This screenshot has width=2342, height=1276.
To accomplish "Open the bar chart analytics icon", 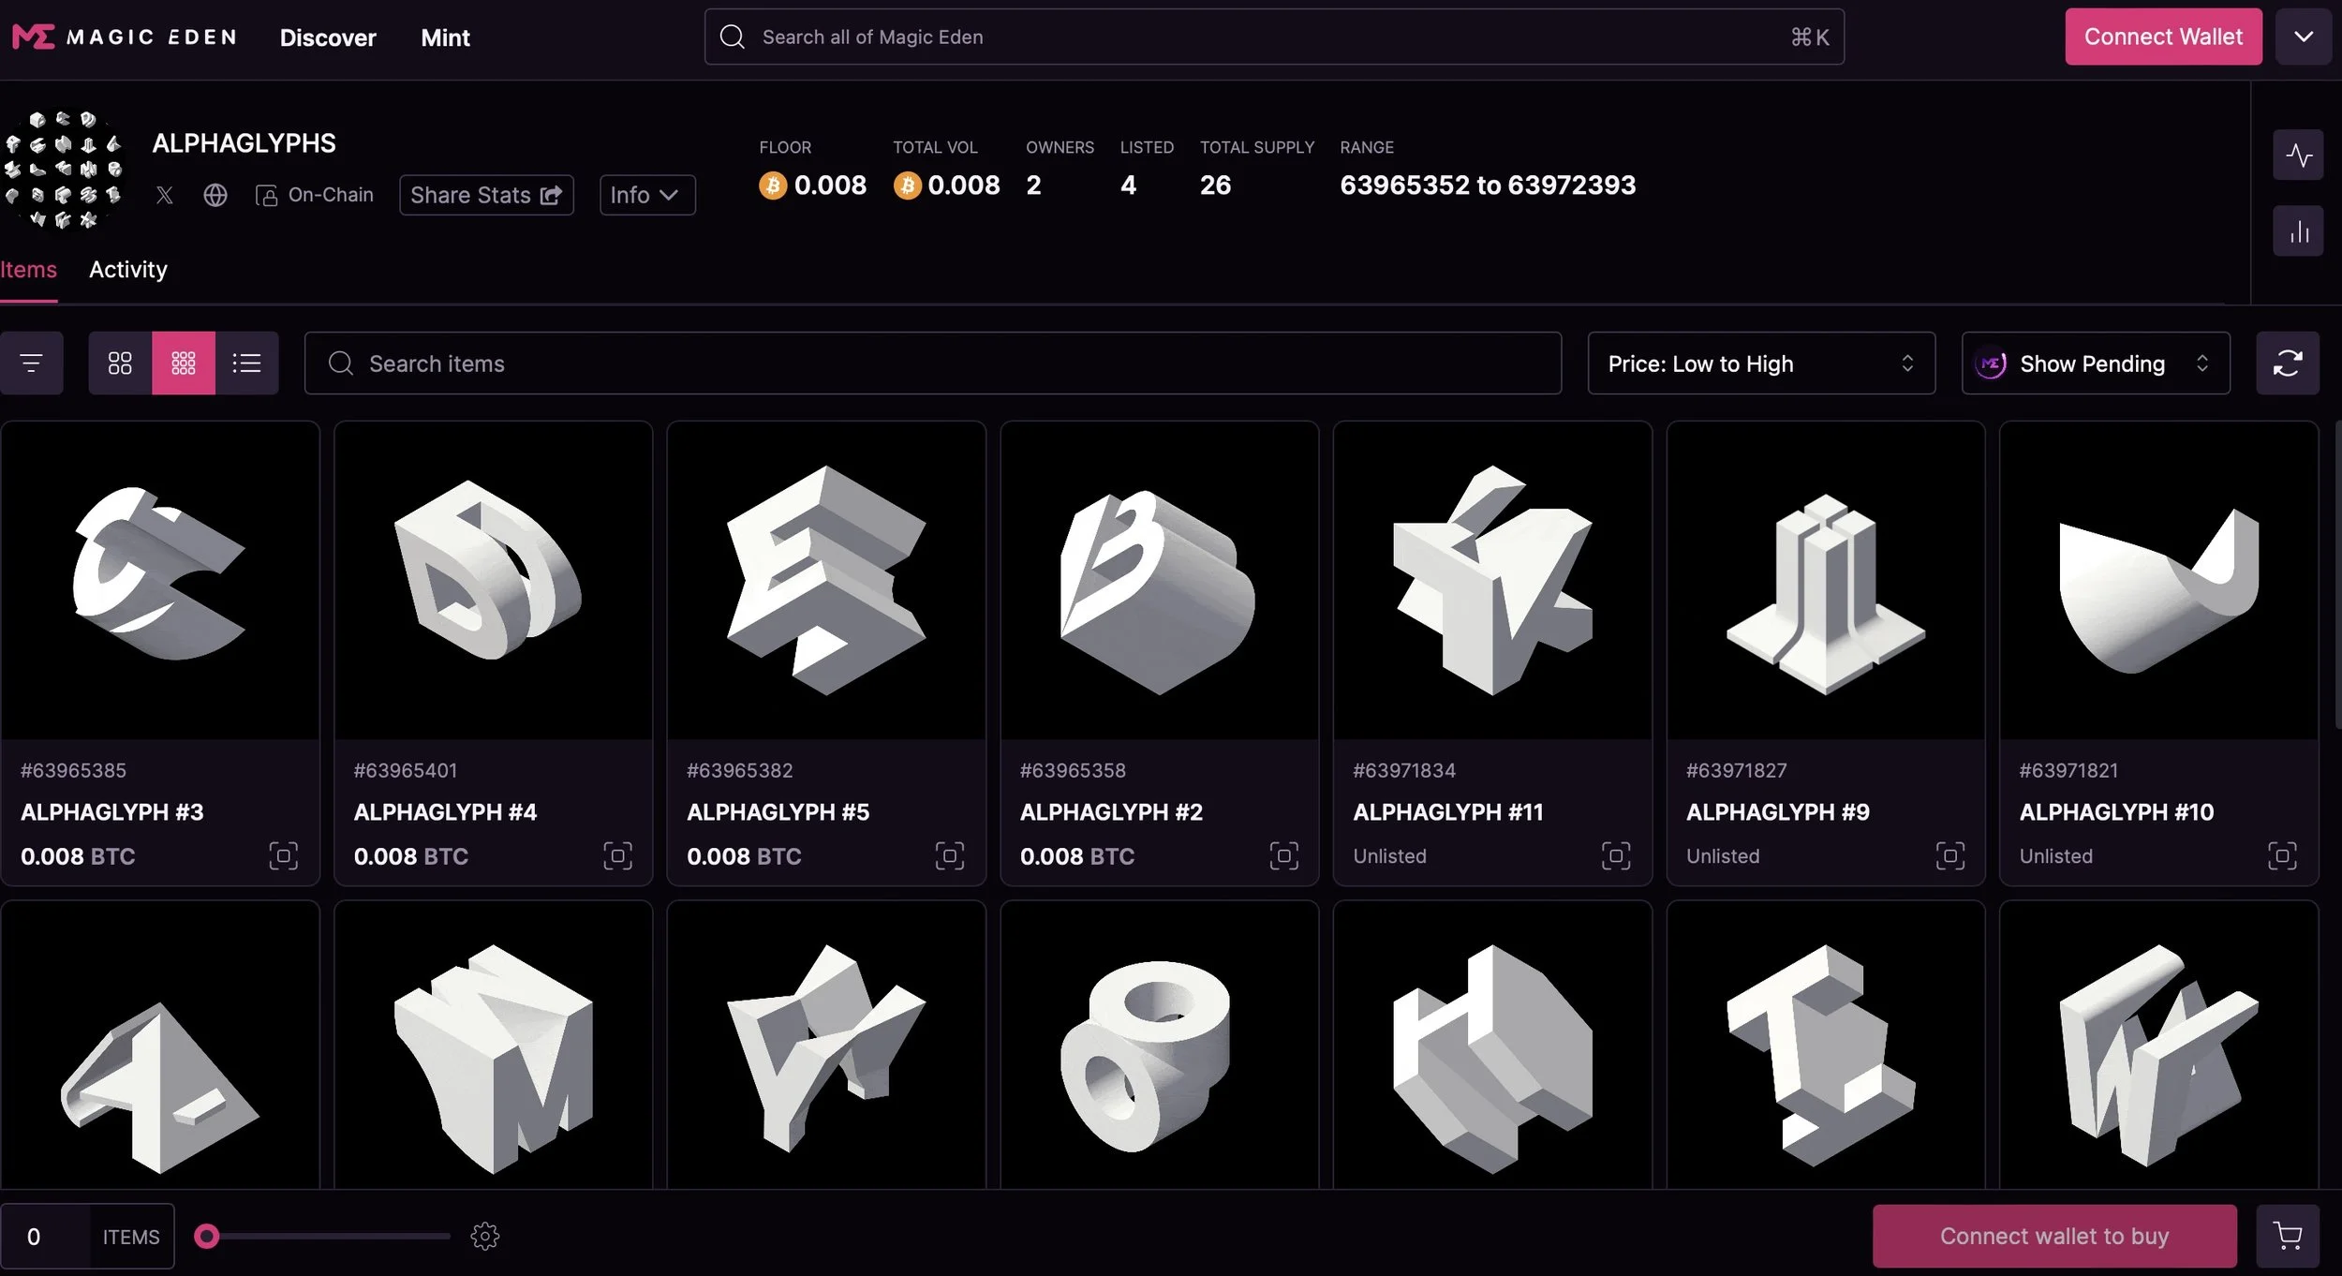I will tap(2298, 231).
